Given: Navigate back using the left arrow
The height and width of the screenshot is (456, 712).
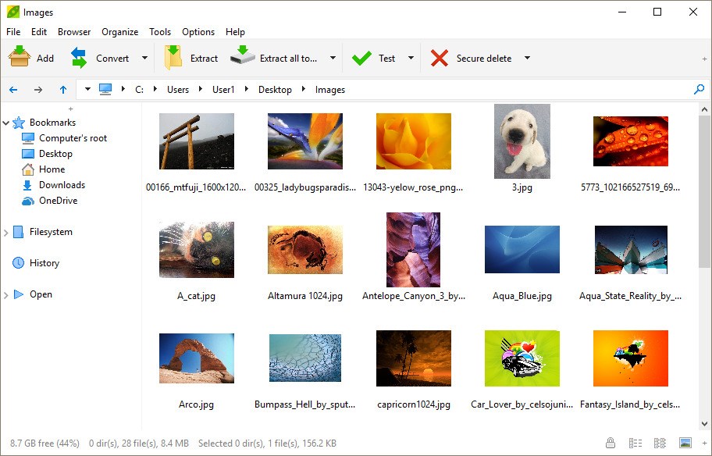Looking at the screenshot, I should tap(13, 90).
